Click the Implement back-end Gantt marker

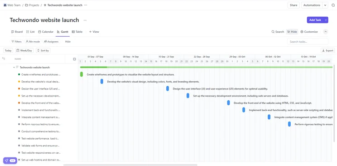click(x=244, y=110)
